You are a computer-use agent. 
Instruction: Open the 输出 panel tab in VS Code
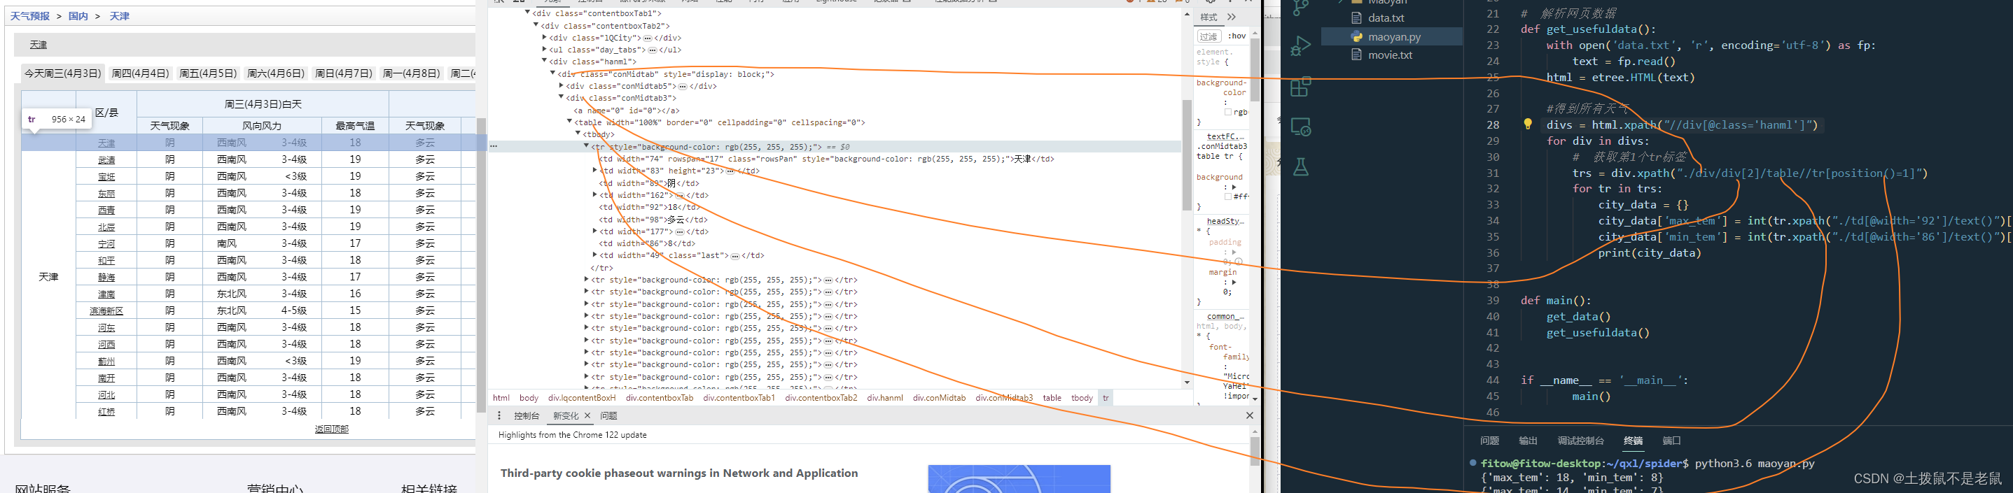(x=1528, y=441)
